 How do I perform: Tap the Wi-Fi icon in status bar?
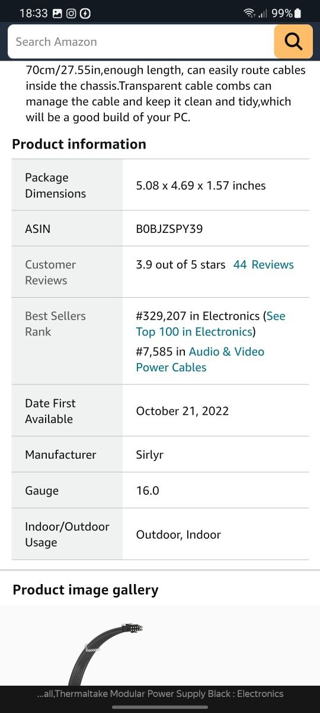249,12
